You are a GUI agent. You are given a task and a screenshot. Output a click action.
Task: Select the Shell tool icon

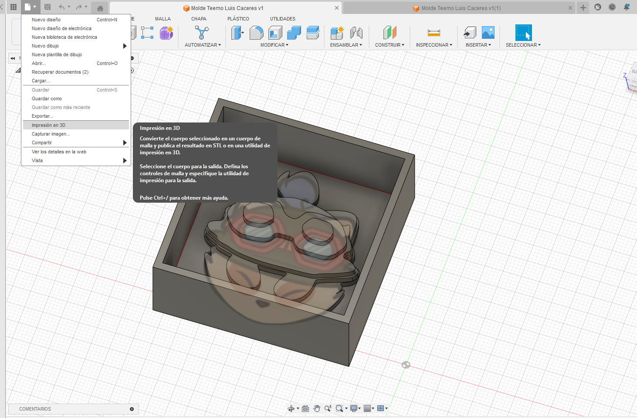pos(275,33)
